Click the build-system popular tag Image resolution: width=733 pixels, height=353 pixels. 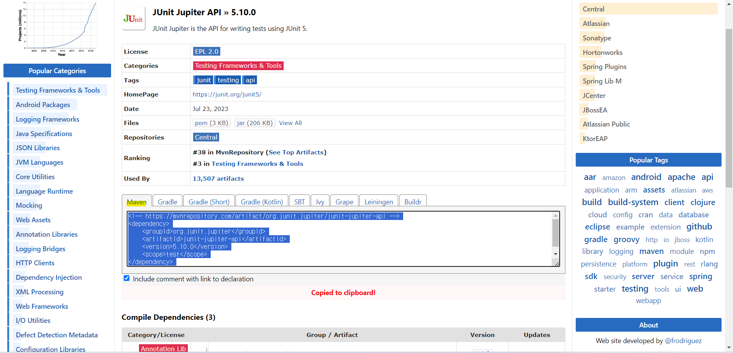[x=633, y=202]
